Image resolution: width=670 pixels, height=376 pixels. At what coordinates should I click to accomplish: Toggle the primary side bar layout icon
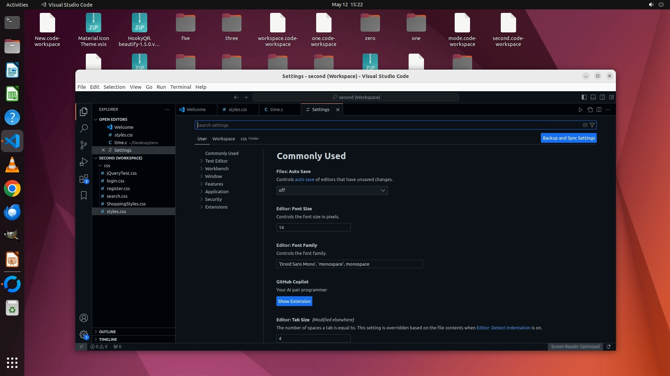coord(584,97)
